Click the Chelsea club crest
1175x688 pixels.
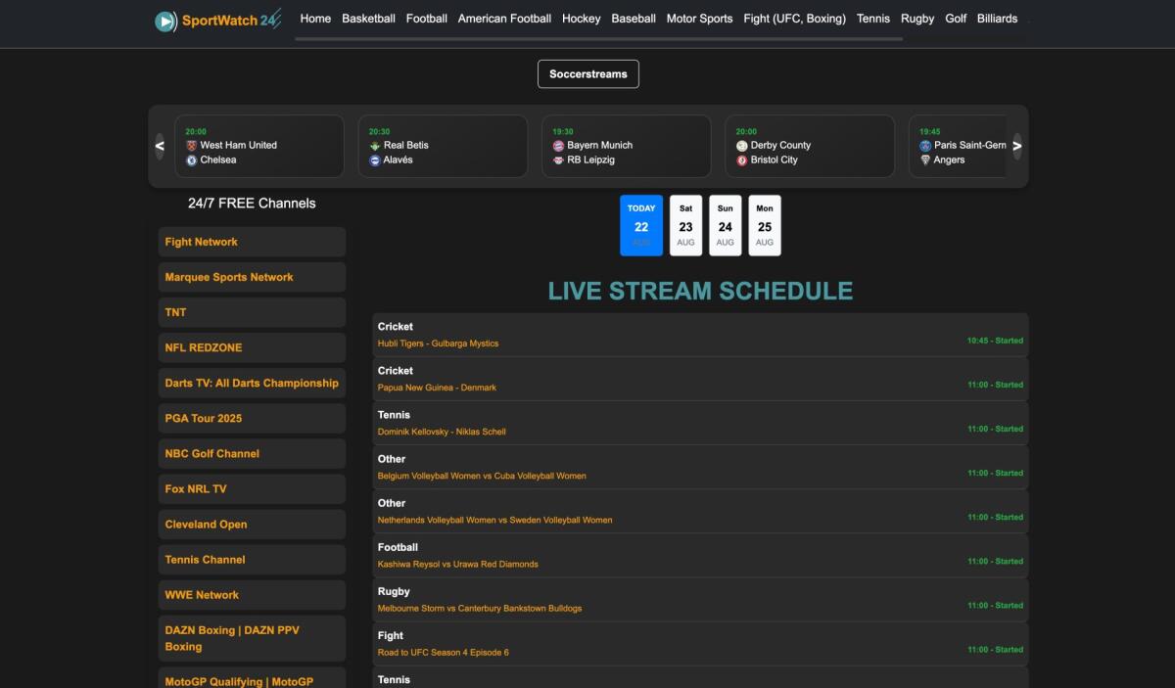[192, 160]
